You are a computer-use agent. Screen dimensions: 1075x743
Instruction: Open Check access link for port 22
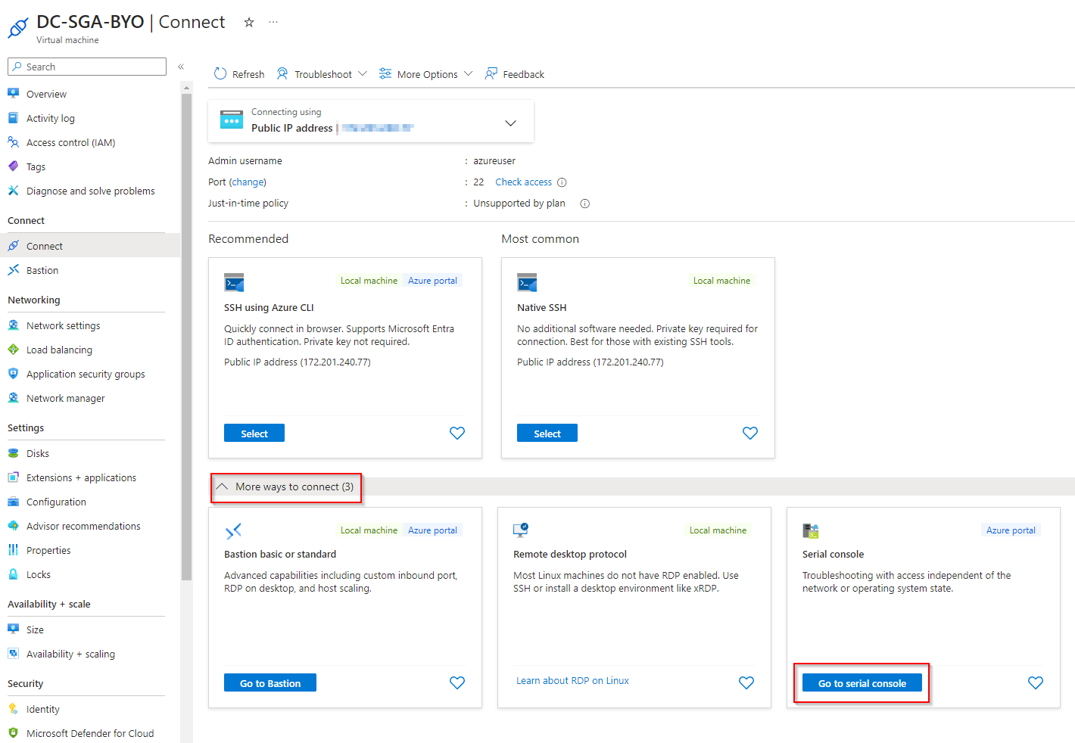coord(523,182)
